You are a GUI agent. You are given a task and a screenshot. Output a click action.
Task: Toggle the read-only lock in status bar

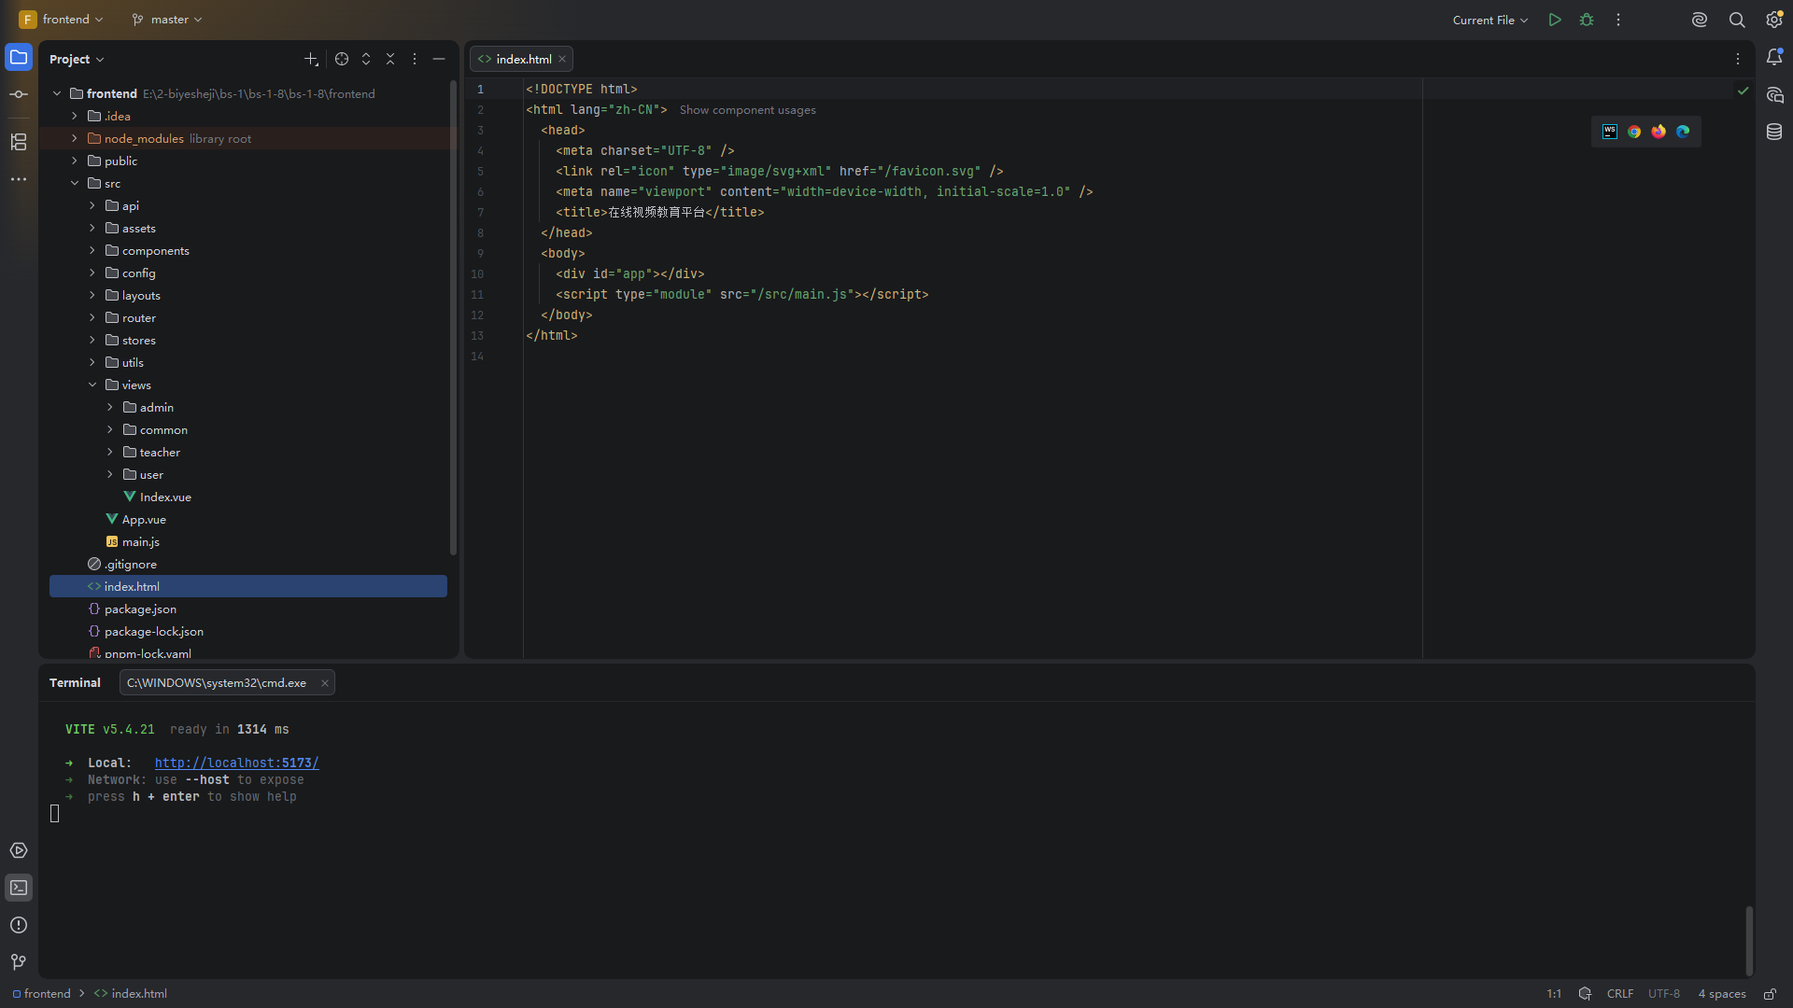click(x=1770, y=994)
